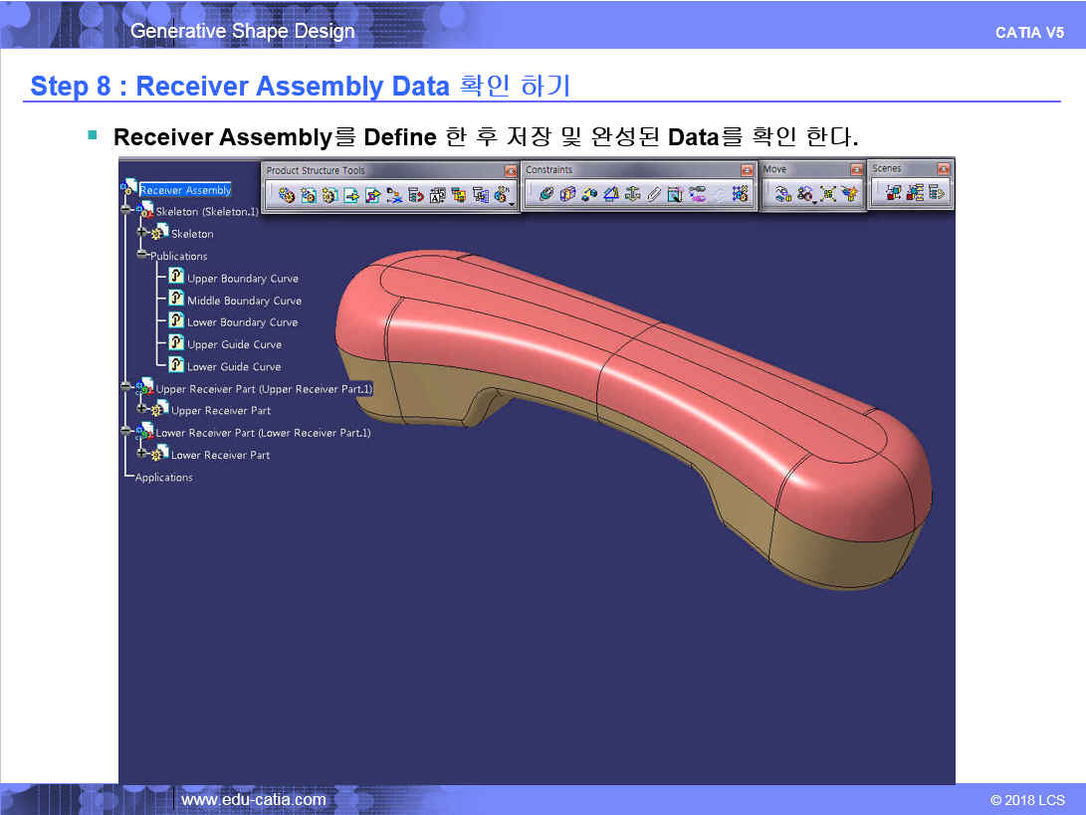Click the Fix Component anchor icon
Screen dimensions: 1086x815
pos(632,195)
